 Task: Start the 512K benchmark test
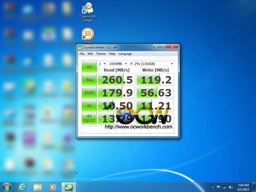tap(89, 92)
